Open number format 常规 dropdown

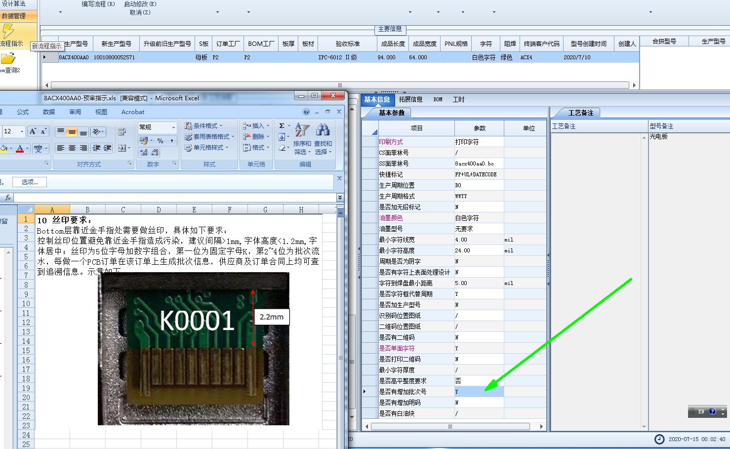coord(173,127)
